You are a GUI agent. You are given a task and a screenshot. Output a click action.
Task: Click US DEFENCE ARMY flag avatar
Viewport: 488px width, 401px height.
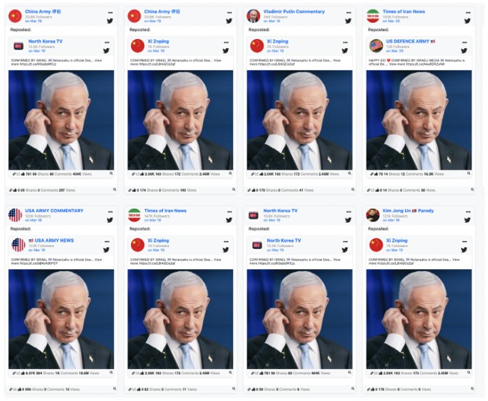point(376,45)
